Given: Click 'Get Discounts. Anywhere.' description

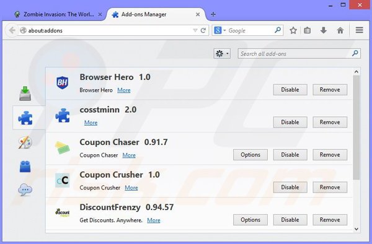Looking at the screenshot, I should point(111,220).
